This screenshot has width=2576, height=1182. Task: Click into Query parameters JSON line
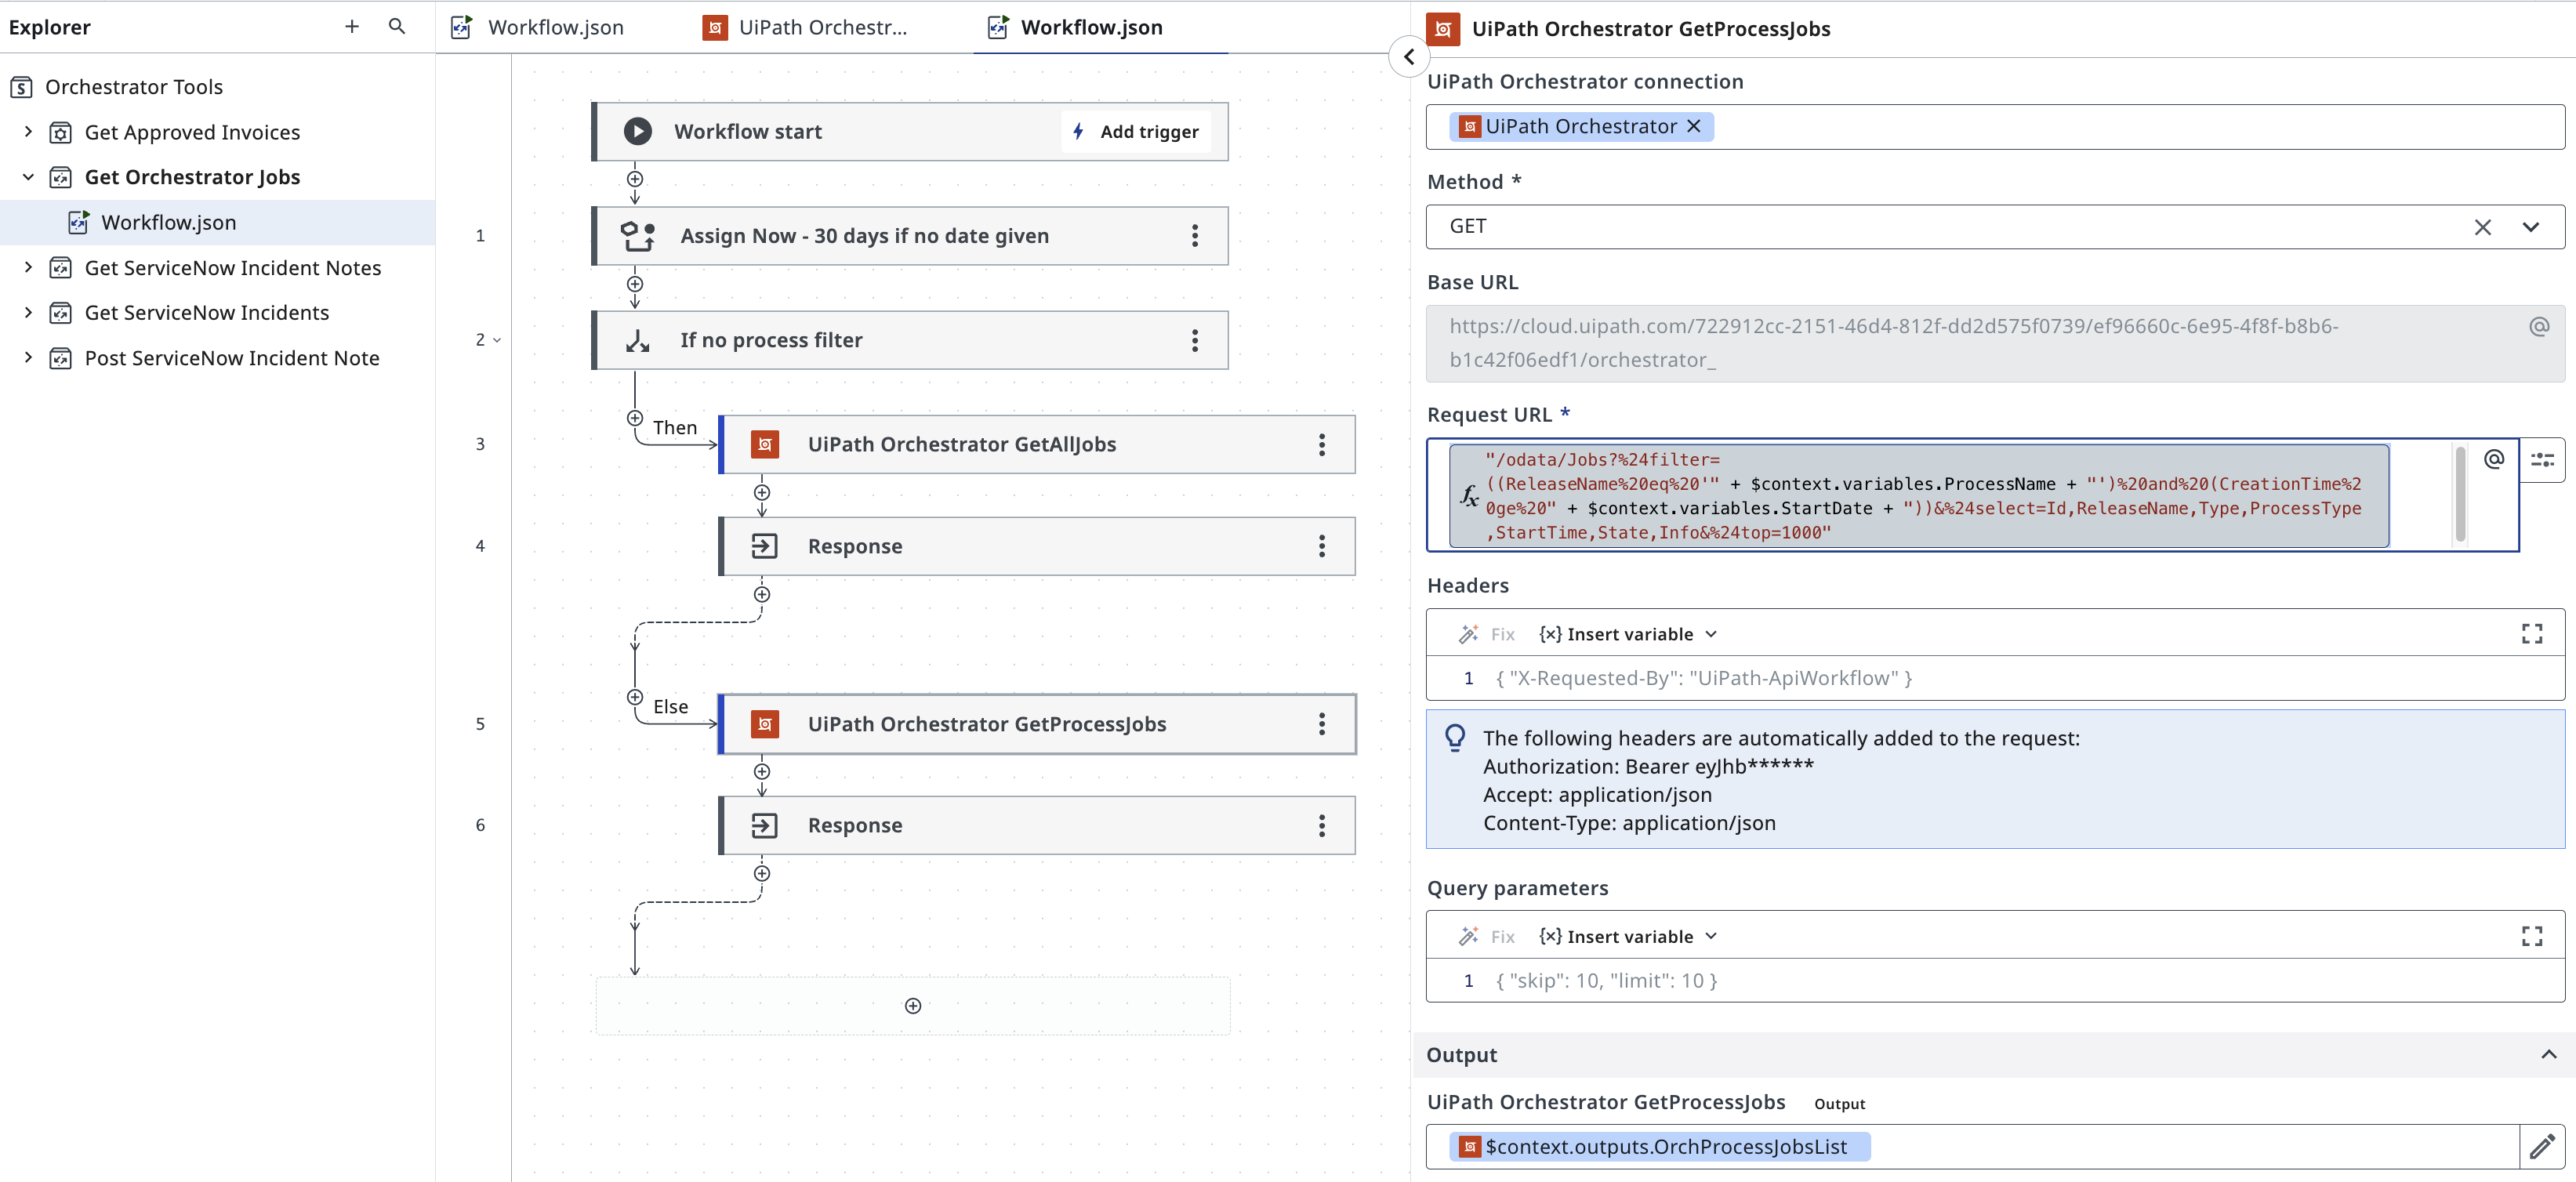pyautogui.click(x=1995, y=980)
